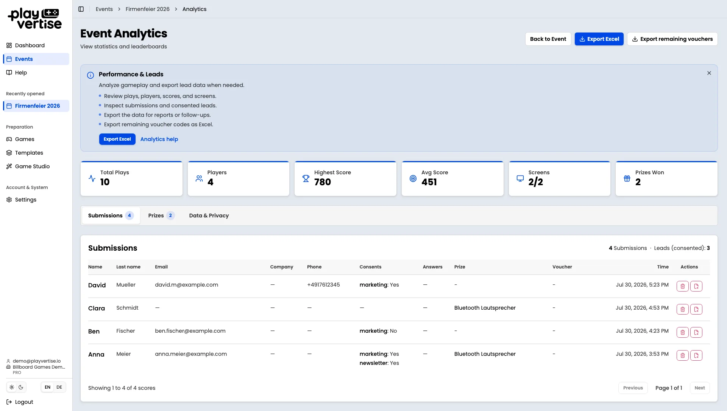Click the Analytics breadcrumb
The height and width of the screenshot is (411, 727).
coord(194,9)
